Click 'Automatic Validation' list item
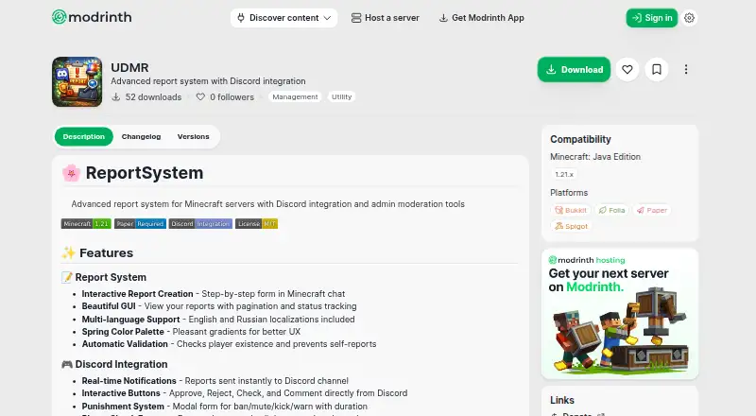The image size is (756, 416). click(x=229, y=344)
